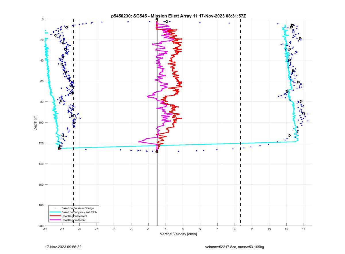Click the triangle marker at the top of the zero line
The width and height of the screenshot is (345, 254).
[157, 19]
